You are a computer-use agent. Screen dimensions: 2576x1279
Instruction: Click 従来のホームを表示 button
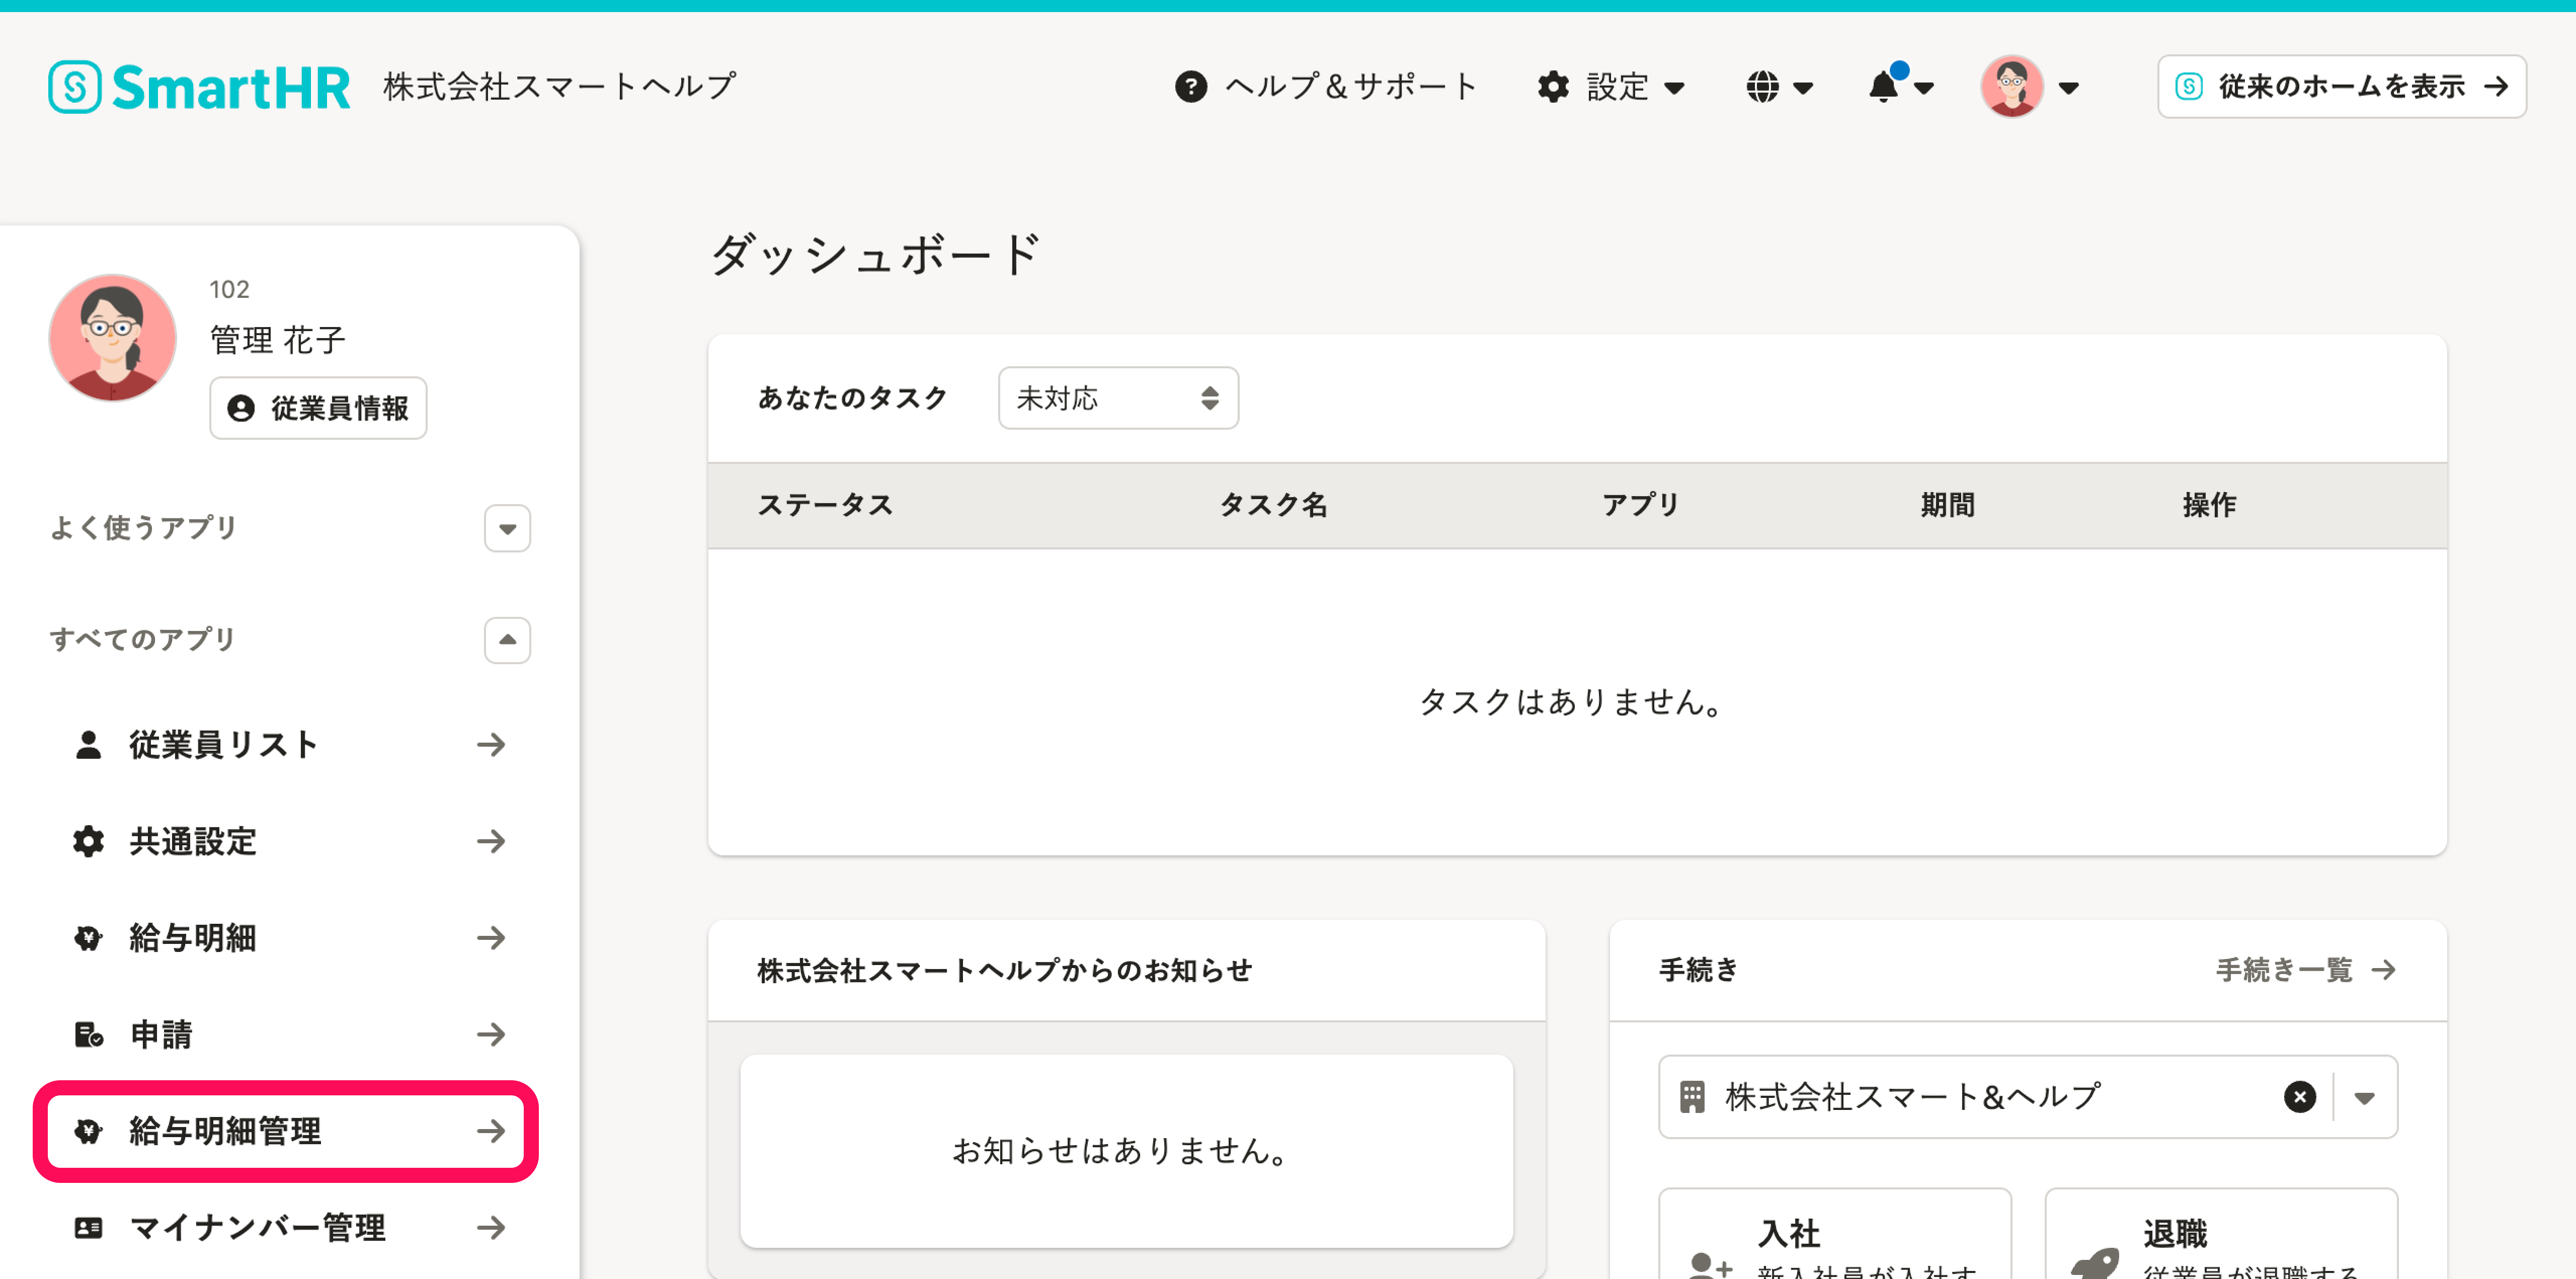tap(2341, 87)
